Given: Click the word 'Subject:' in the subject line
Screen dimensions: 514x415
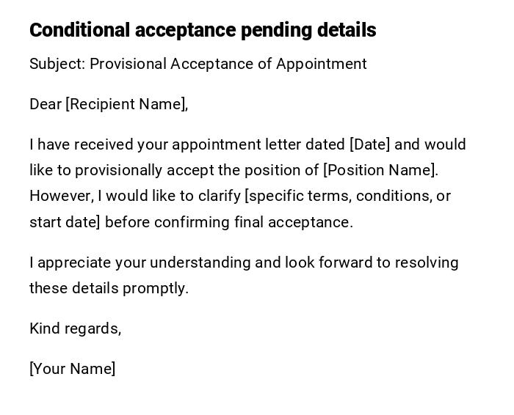Looking at the screenshot, I should [x=57, y=64].
